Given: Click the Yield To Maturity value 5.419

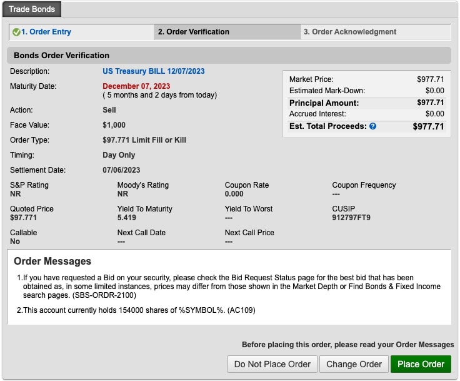Looking at the screenshot, I should (127, 218).
